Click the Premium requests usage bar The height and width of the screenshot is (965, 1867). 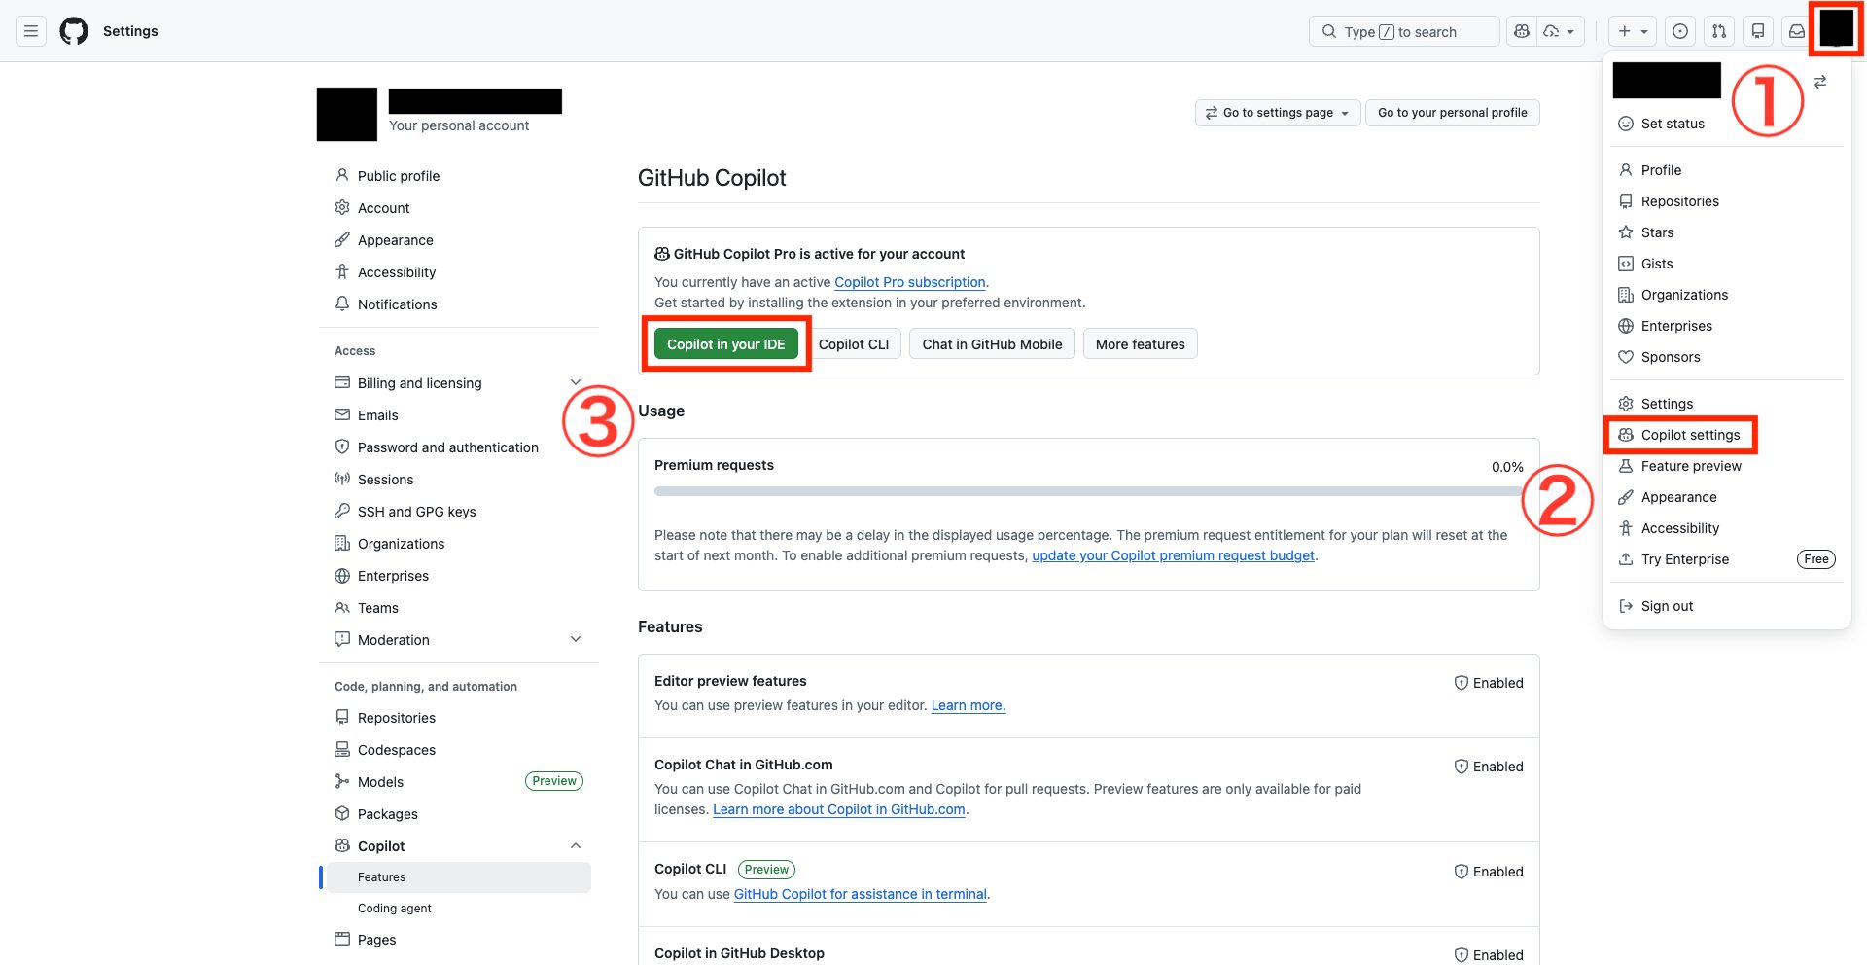click(x=1088, y=491)
